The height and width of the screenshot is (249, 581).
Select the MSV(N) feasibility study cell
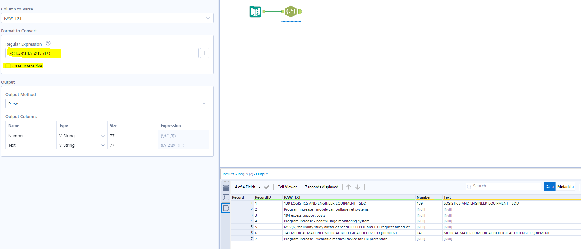(349, 227)
